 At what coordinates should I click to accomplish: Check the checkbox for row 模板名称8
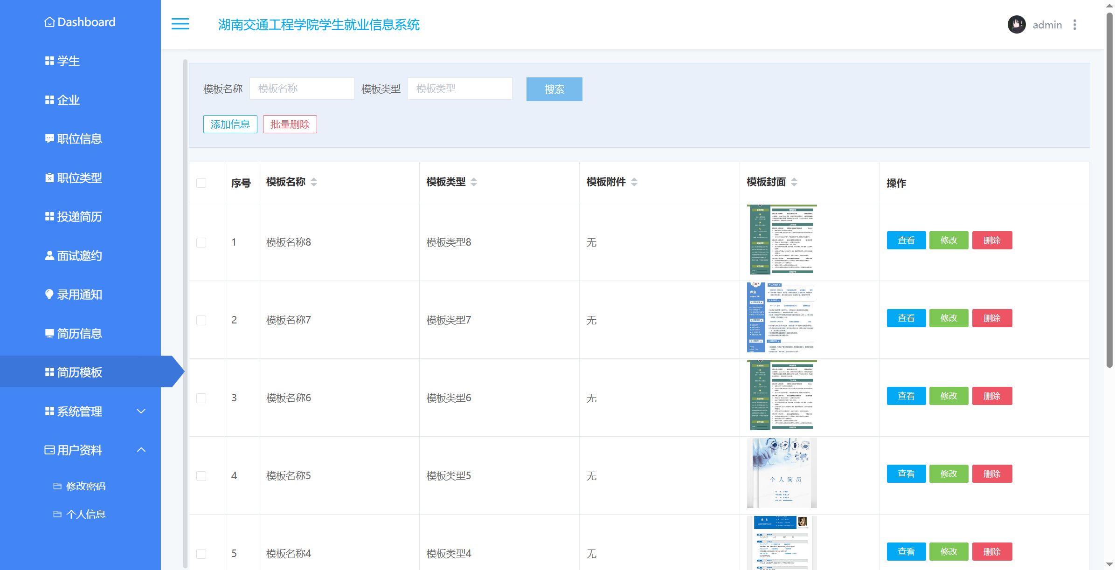pyautogui.click(x=201, y=242)
